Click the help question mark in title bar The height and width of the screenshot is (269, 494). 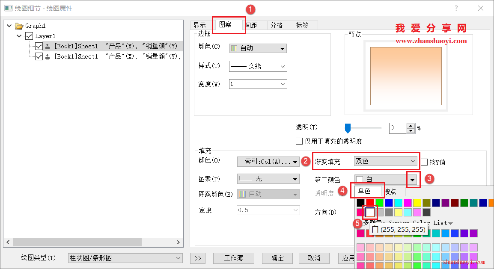coord(456,8)
